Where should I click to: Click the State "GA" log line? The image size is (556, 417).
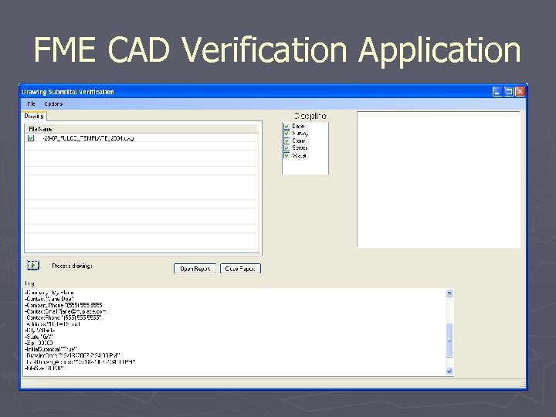(x=39, y=337)
